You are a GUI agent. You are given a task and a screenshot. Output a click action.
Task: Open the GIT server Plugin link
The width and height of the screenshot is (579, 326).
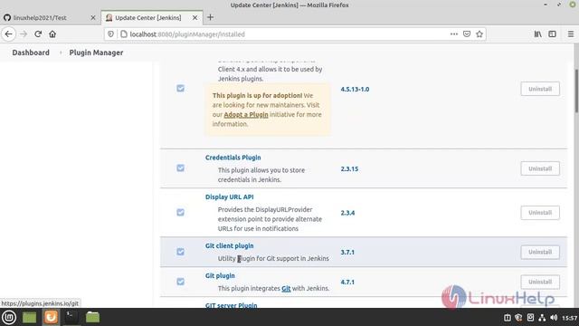tap(232, 305)
